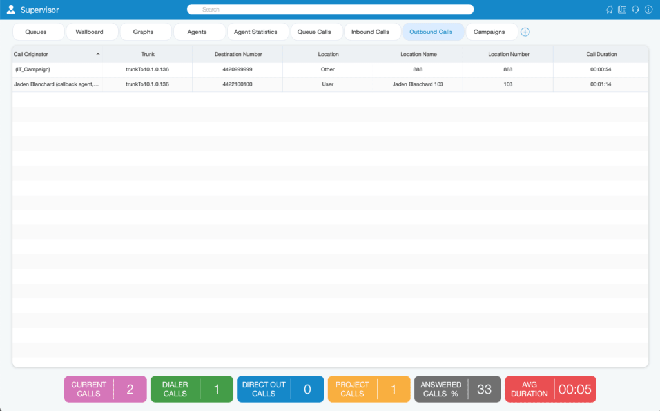
Task: Sort by Destination Number column header
Action: click(x=238, y=54)
